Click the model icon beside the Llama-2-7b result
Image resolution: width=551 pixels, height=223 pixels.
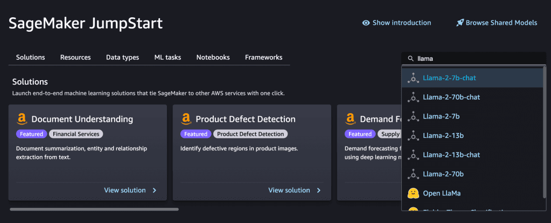(x=414, y=116)
